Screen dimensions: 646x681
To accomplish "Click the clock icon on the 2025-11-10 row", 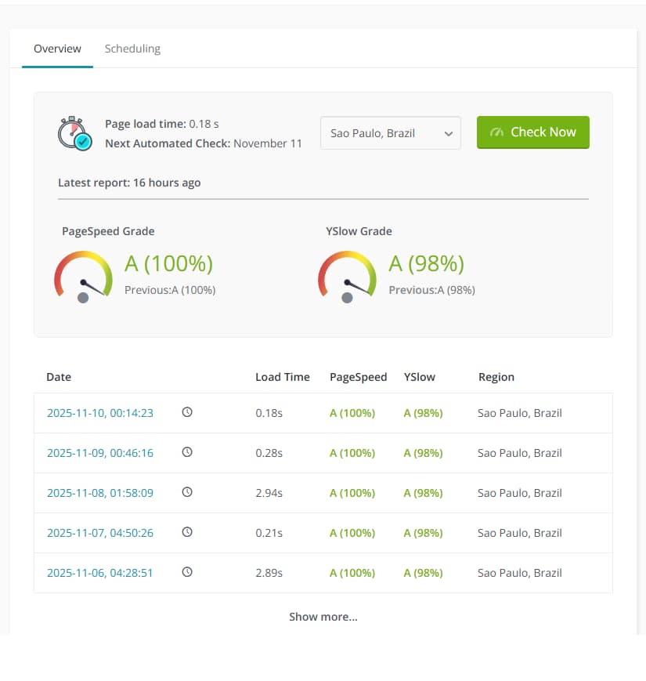I will click(x=186, y=411).
